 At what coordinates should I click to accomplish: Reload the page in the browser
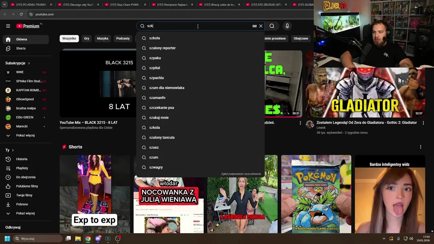tap(21, 14)
